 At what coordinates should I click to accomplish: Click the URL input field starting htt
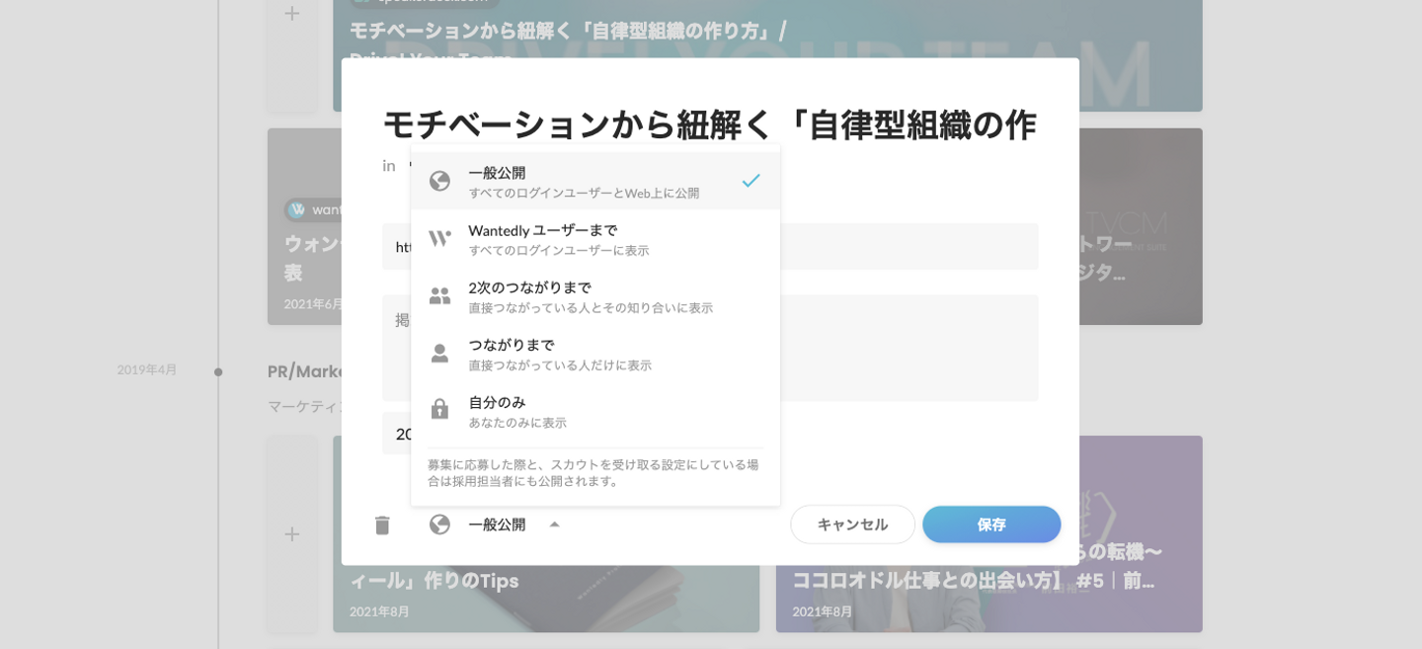coord(710,246)
